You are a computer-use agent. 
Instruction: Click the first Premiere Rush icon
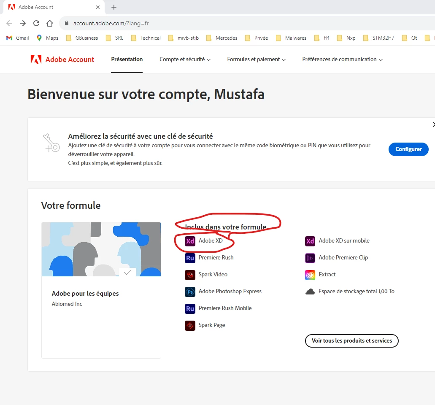point(190,258)
